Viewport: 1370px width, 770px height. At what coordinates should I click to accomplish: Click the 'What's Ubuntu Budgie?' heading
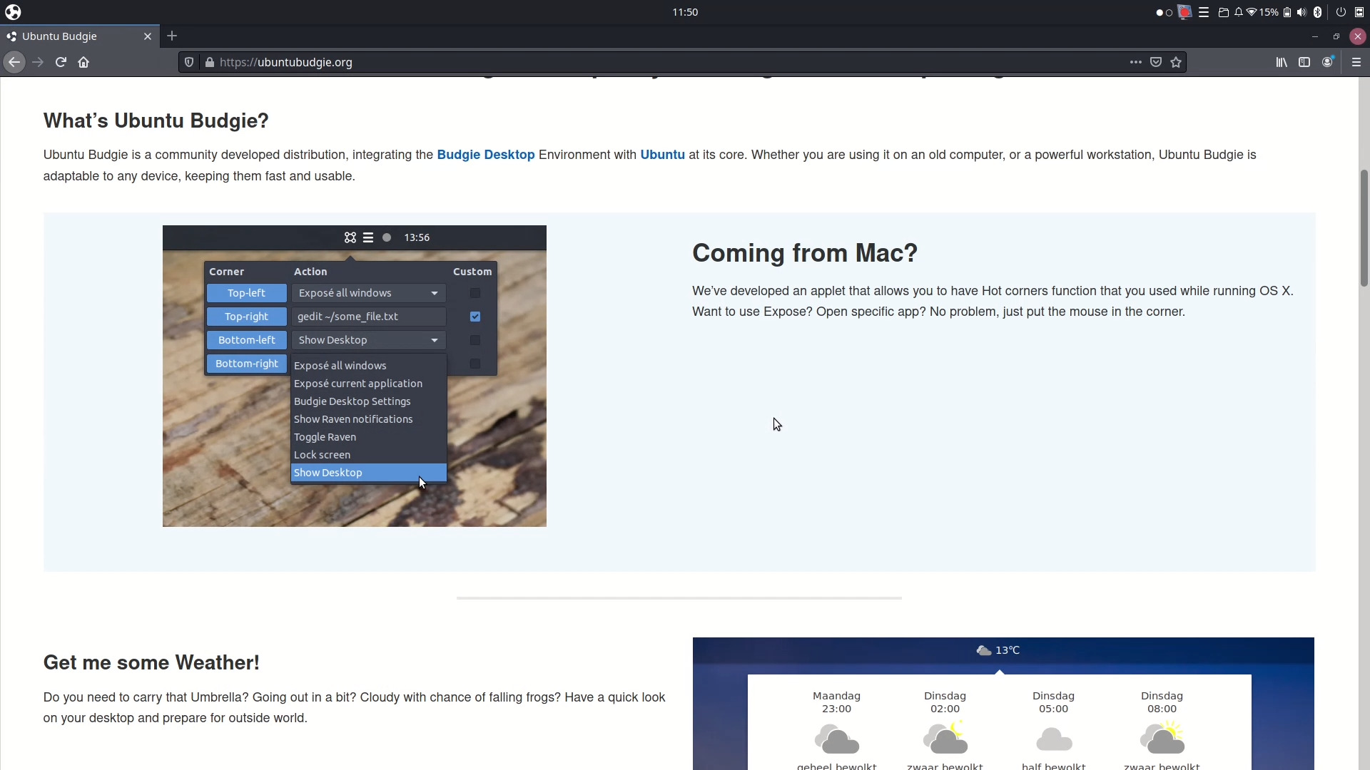point(156,120)
